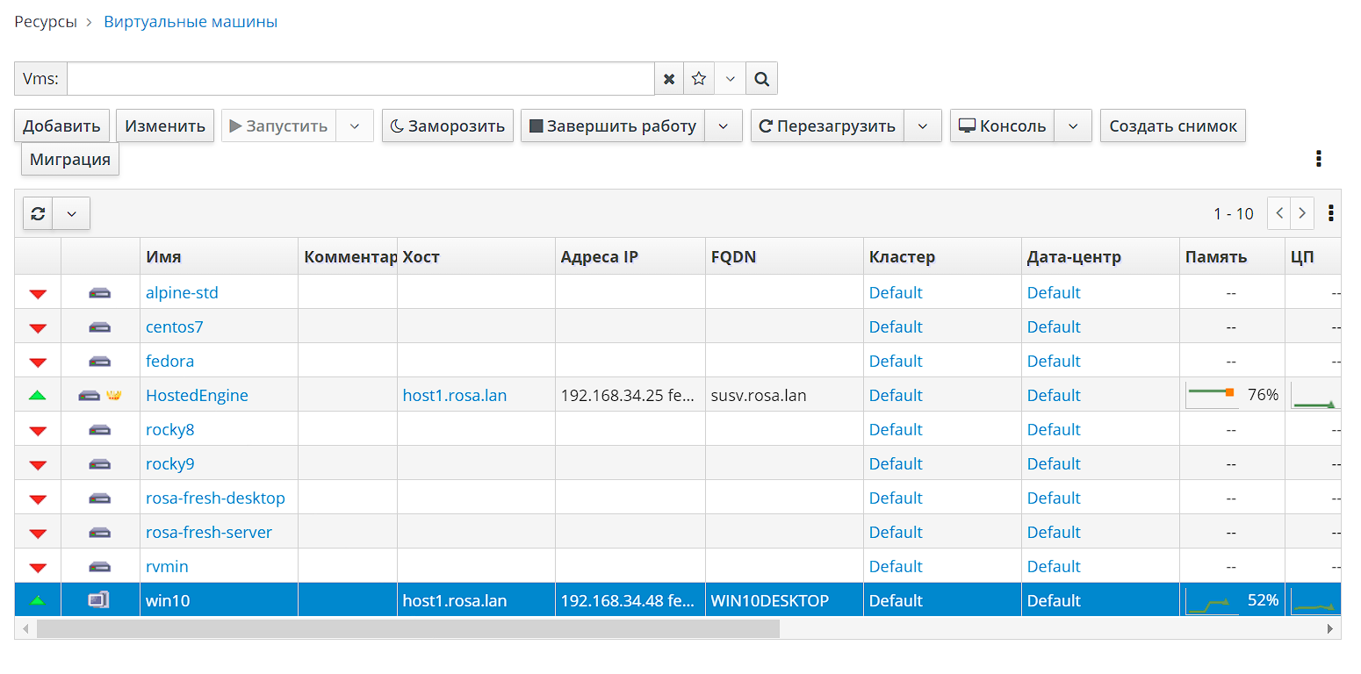Image resolution: width=1361 pixels, height=674 pixels.
Task: Expand the search history dropdown
Action: pyautogui.click(x=731, y=79)
